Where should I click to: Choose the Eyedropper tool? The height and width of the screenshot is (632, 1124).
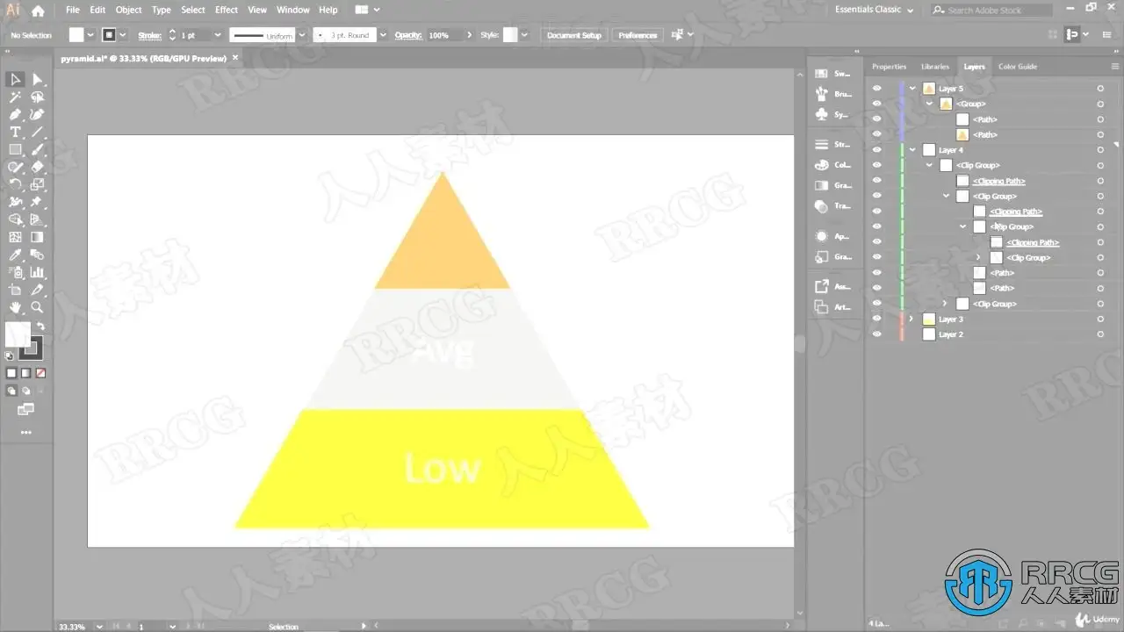pyautogui.click(x=15, y=255)
